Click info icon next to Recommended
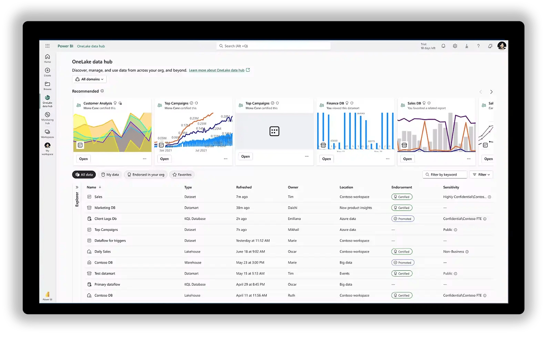Screen dimensions: 558x352 (x=102, y=91)
